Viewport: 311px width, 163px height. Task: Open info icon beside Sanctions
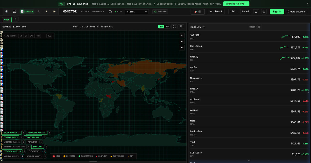[46, 147]
